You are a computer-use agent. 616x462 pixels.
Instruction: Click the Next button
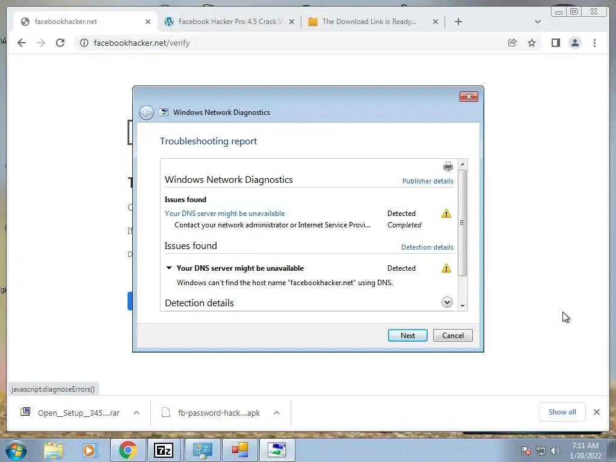coord(407,336)
